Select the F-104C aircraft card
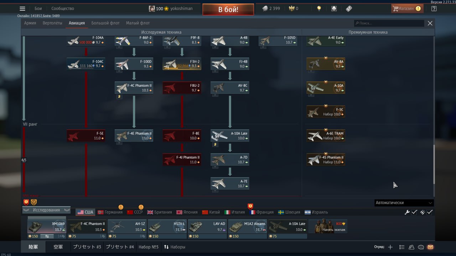Screen dimensions: 456x256 pos(86,64)
